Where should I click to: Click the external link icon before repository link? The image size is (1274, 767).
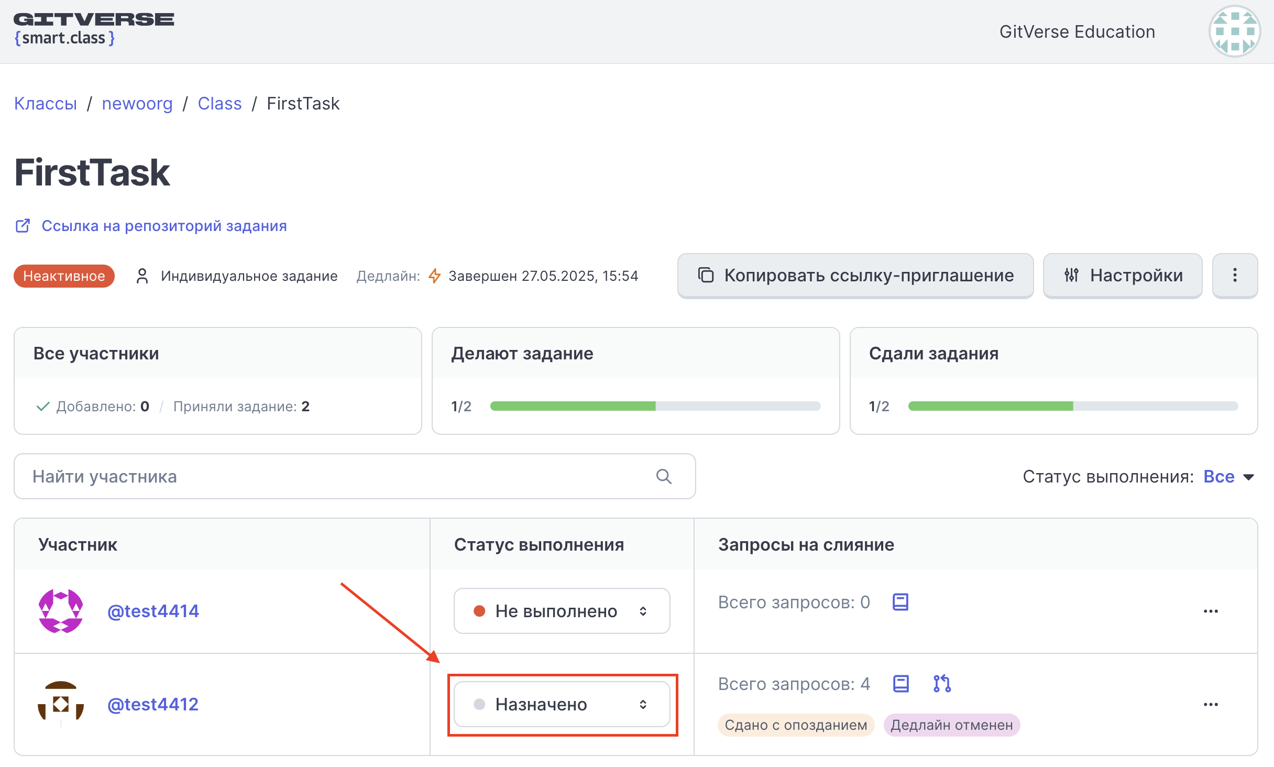(x=23, y=226)
